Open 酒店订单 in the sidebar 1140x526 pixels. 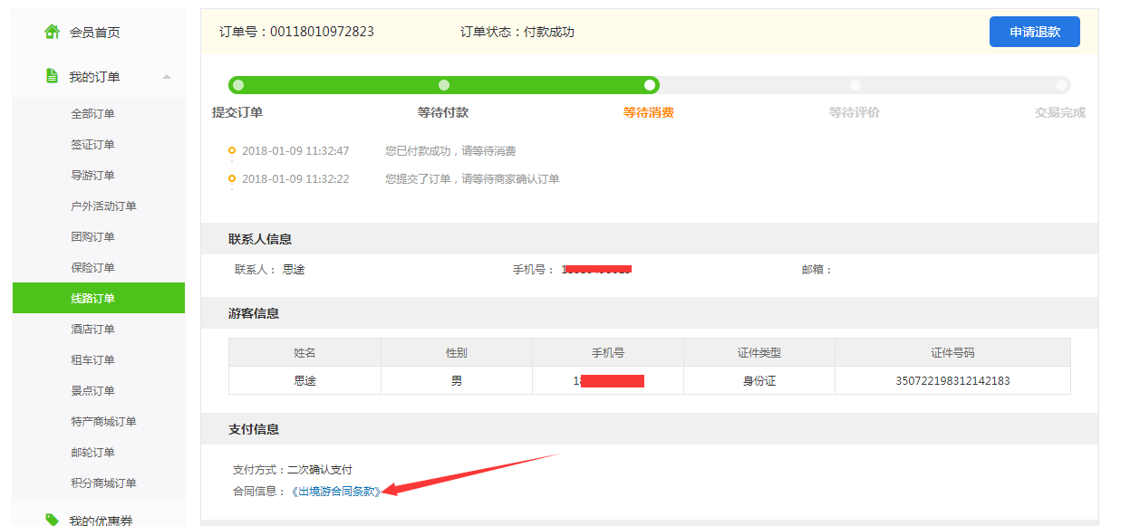point(93,330)
